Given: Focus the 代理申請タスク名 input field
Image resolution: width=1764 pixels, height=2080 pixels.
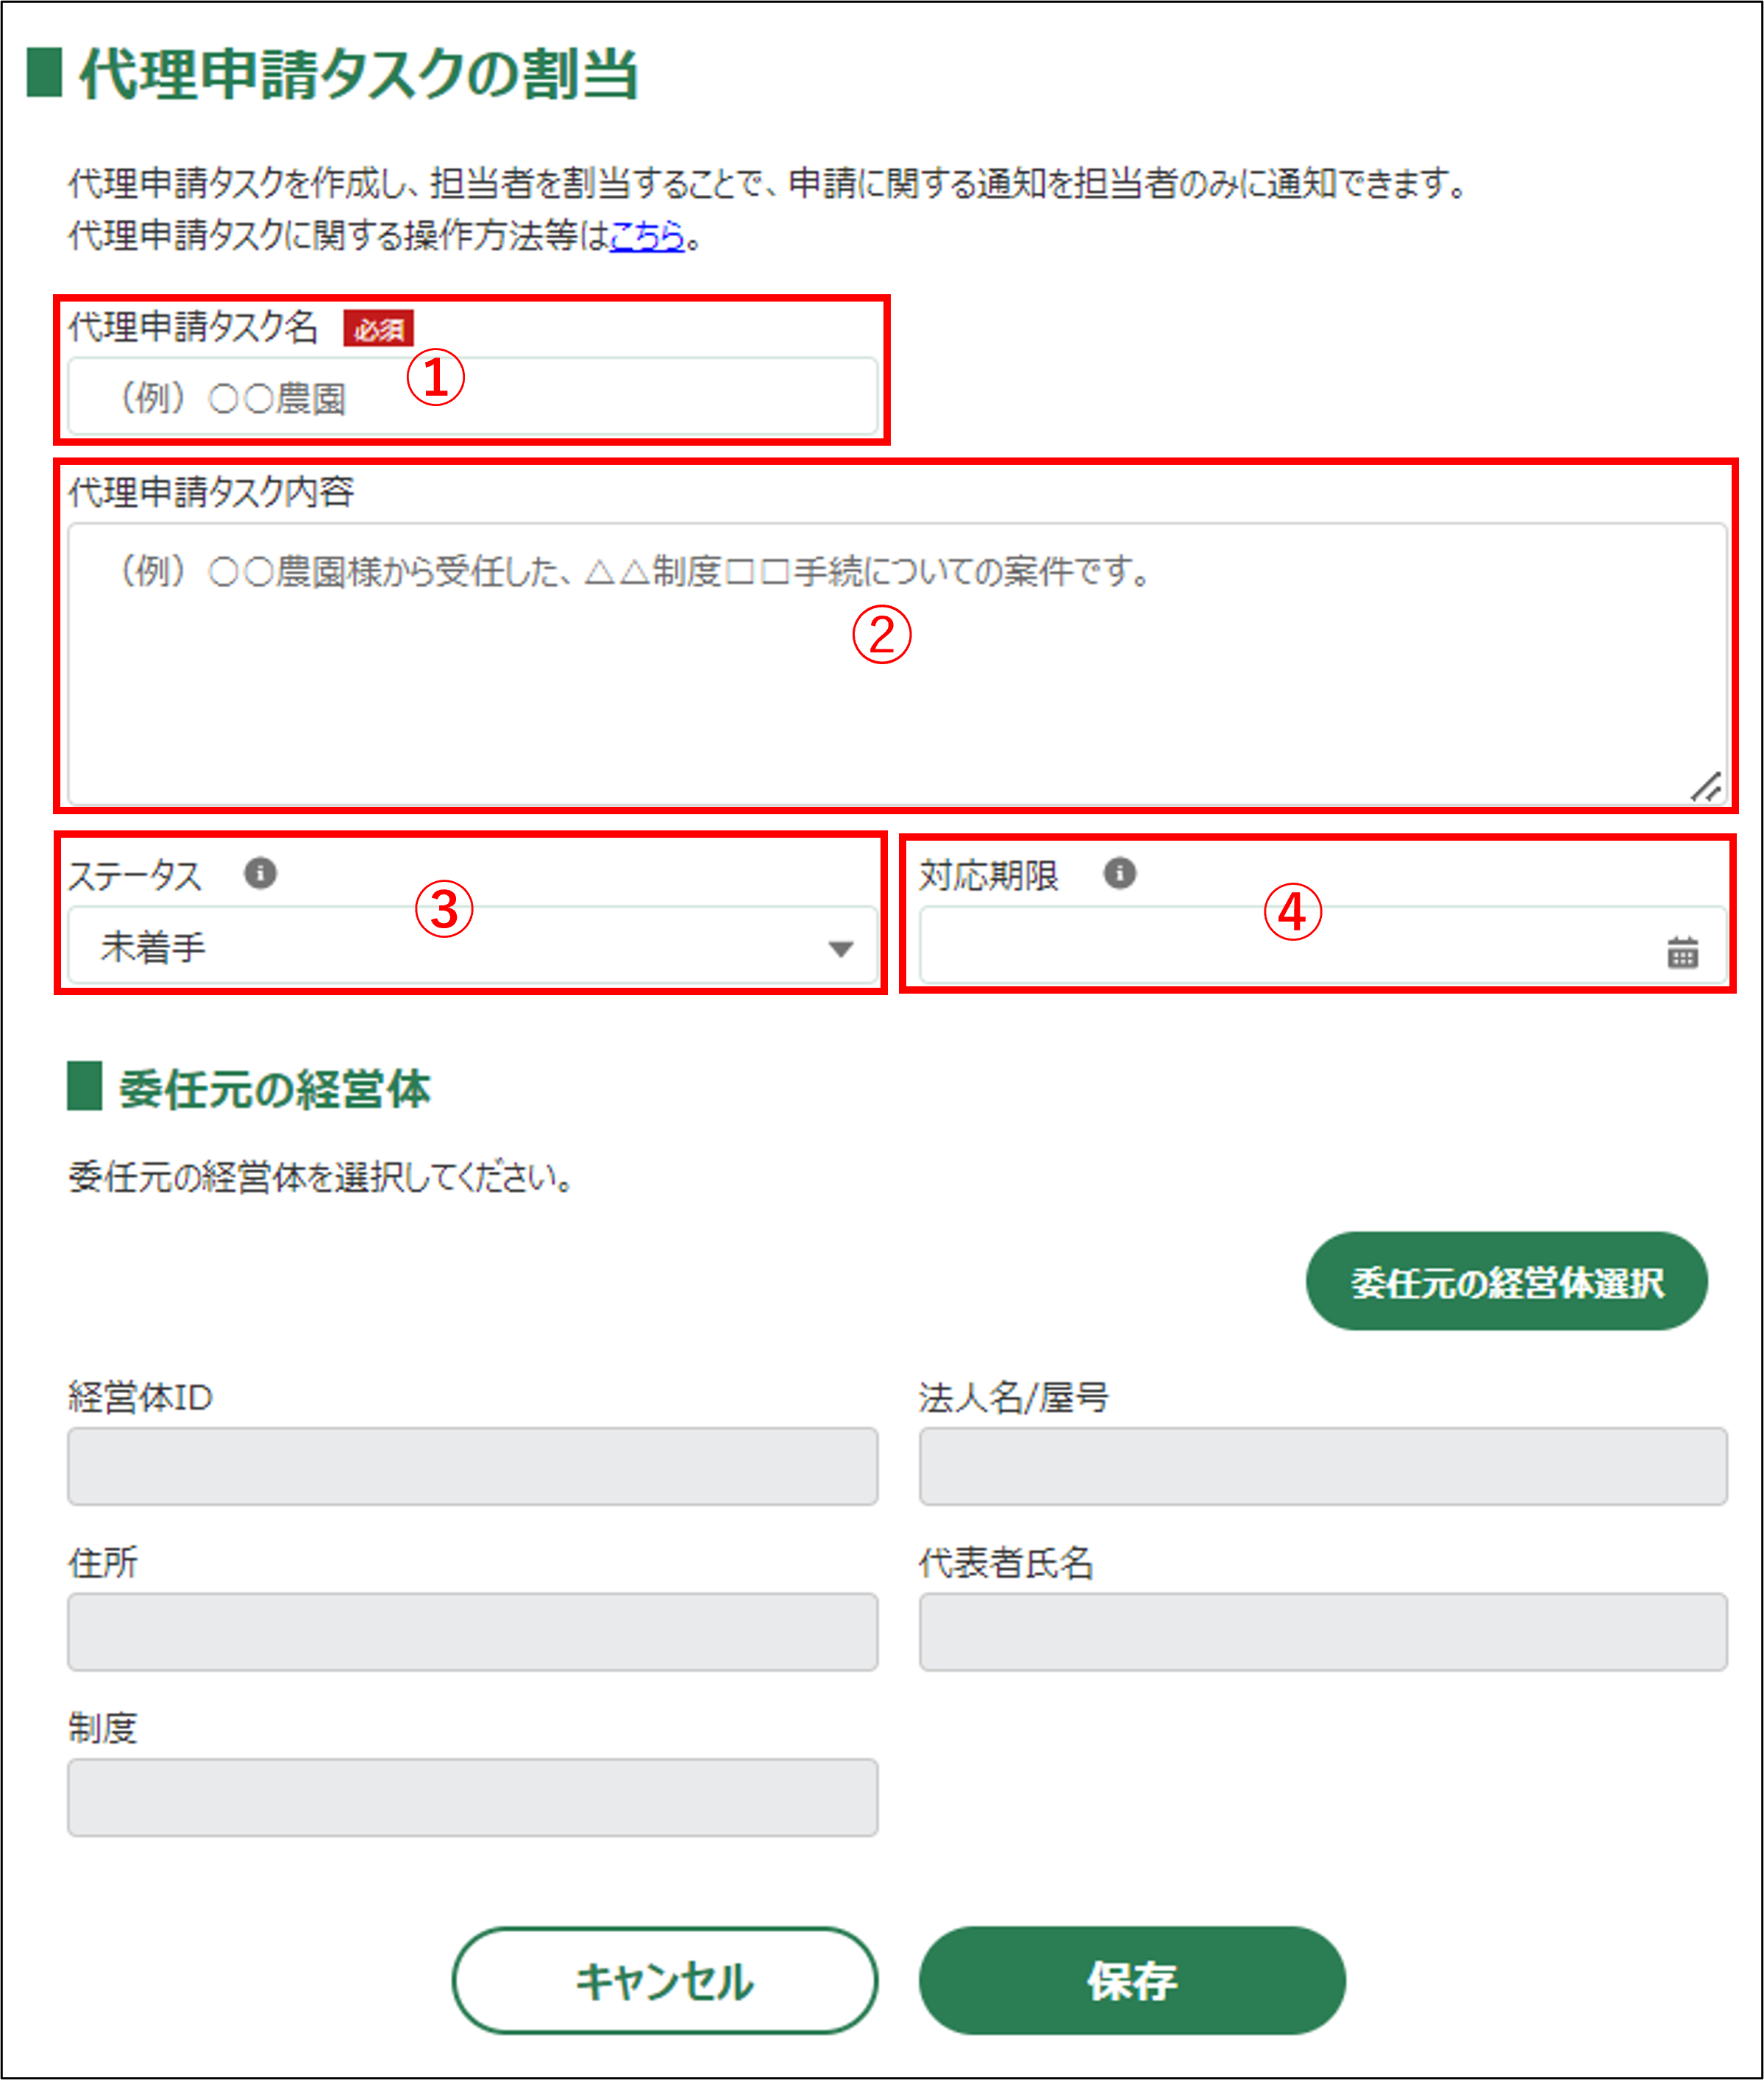Looking at the screenshot, I should click(x=472, y=397).
